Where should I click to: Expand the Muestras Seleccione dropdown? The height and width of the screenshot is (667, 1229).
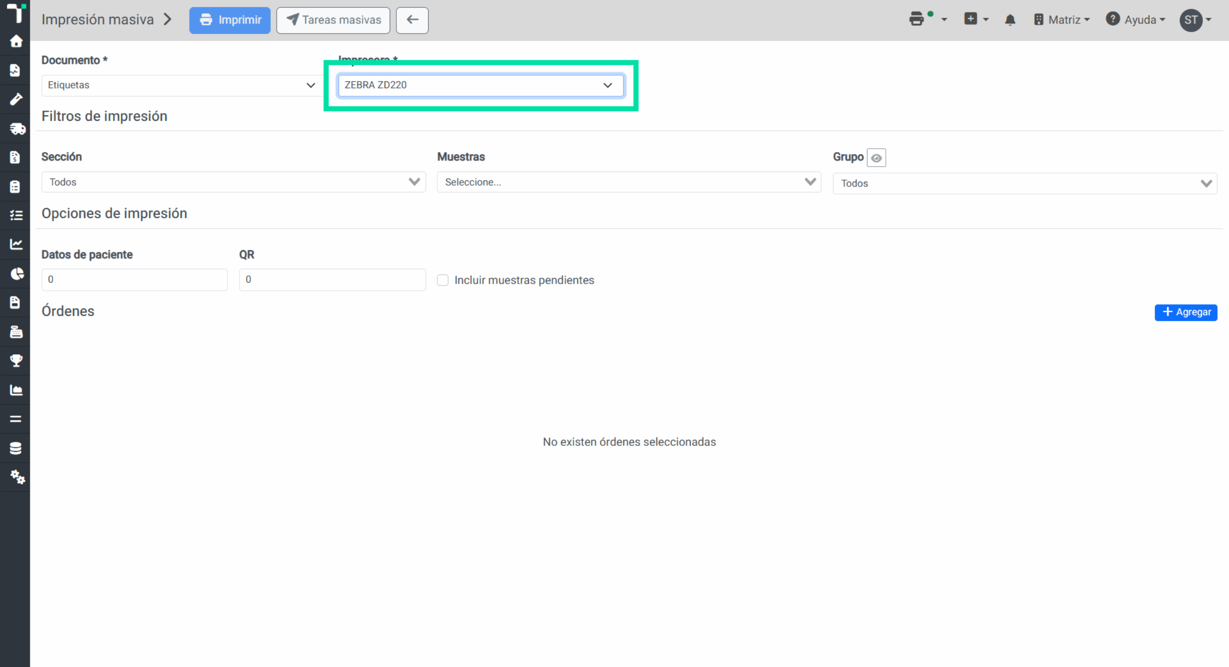pyautogui.click(x=629, y=182)
